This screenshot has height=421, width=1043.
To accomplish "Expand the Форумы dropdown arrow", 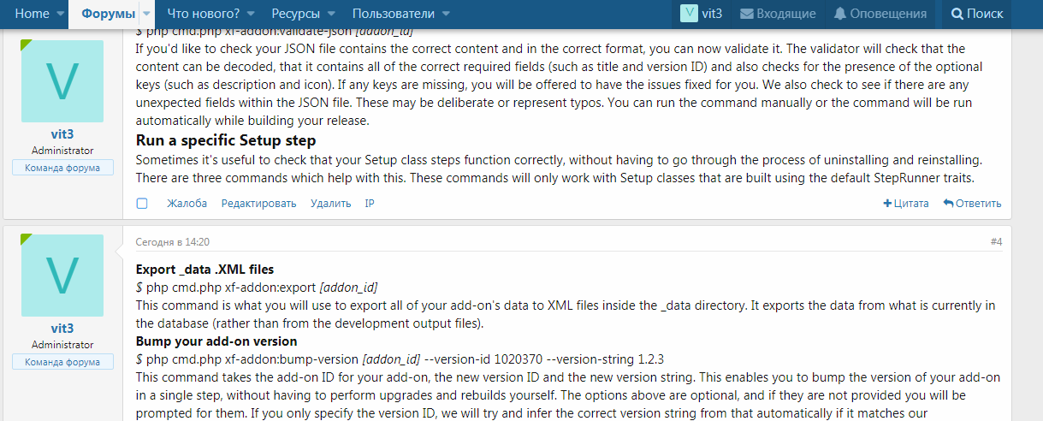I will pyautogui.click(x=146, y=14).
